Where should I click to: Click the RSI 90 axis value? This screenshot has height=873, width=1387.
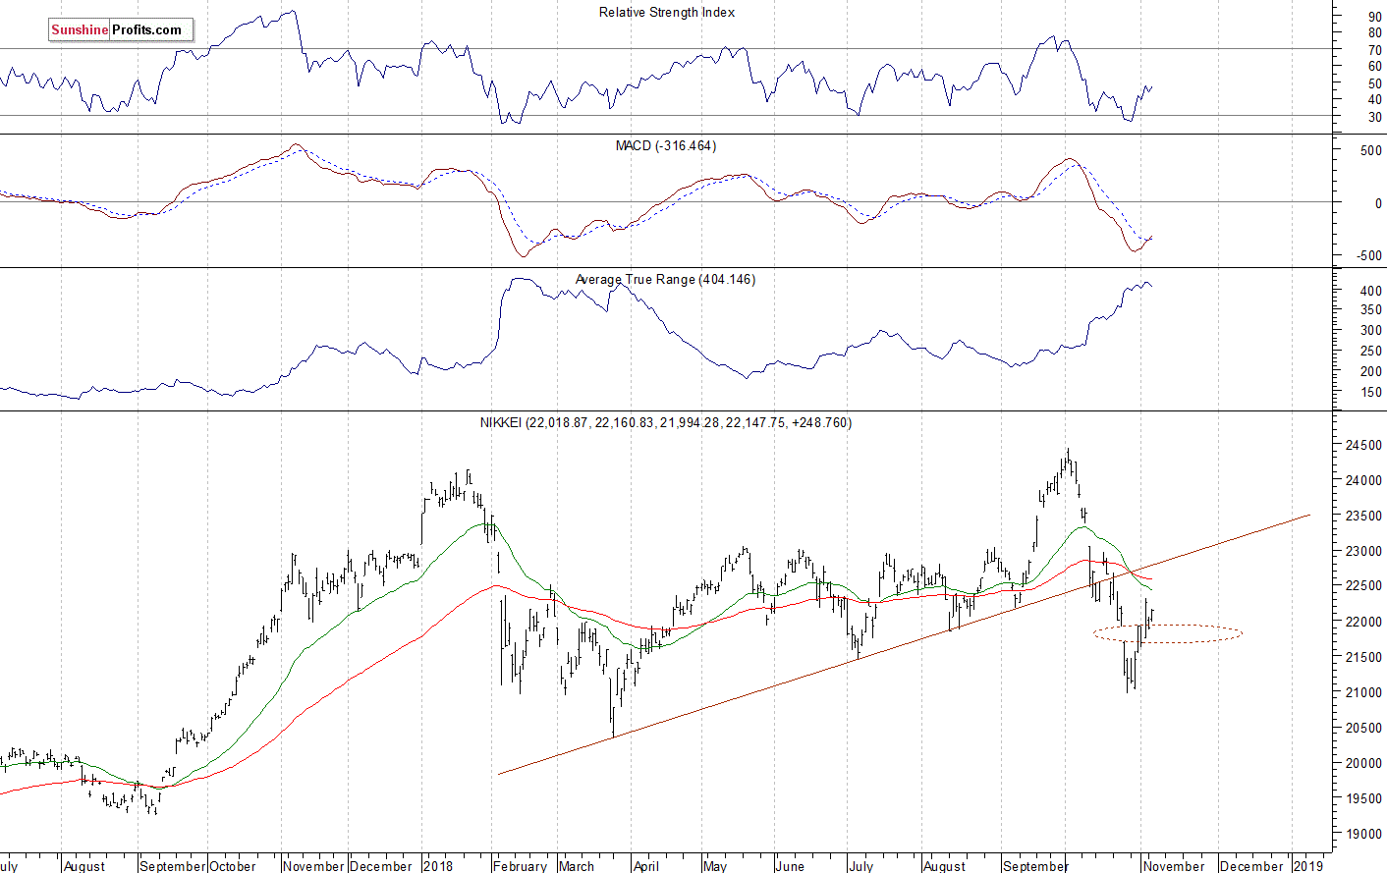point(1374,17)
